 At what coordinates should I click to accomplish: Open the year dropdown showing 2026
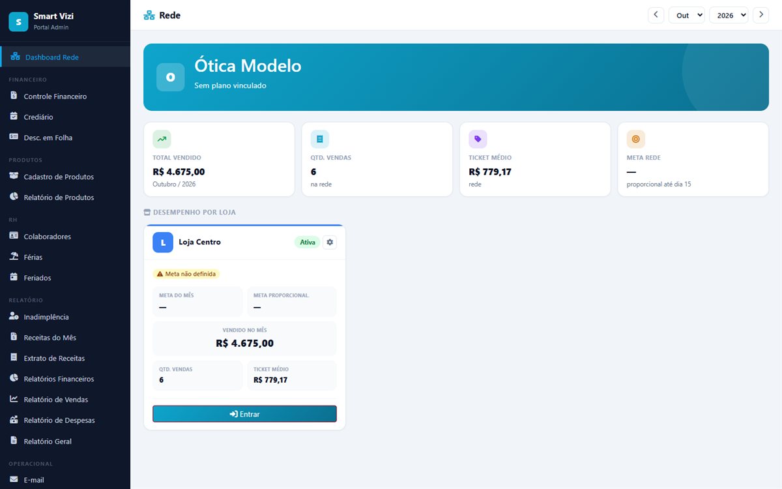coord(729,15)
